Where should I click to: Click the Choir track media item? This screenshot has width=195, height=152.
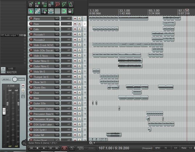[x=137, y=92]
